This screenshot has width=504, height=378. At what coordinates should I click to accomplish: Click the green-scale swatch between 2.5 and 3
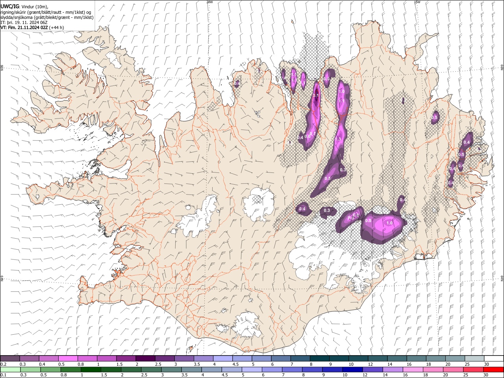(151, 369)
